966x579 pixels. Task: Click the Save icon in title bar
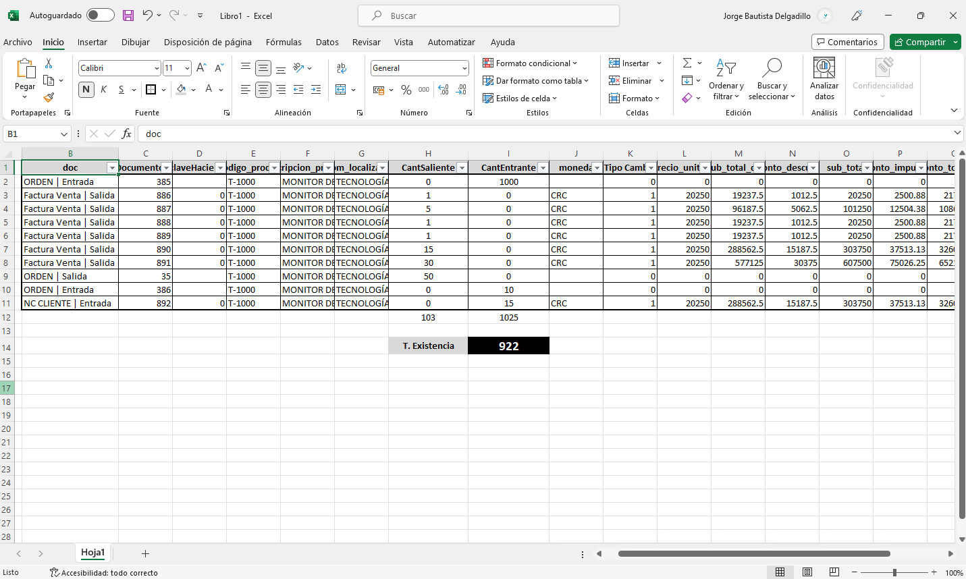click(128, 16)
